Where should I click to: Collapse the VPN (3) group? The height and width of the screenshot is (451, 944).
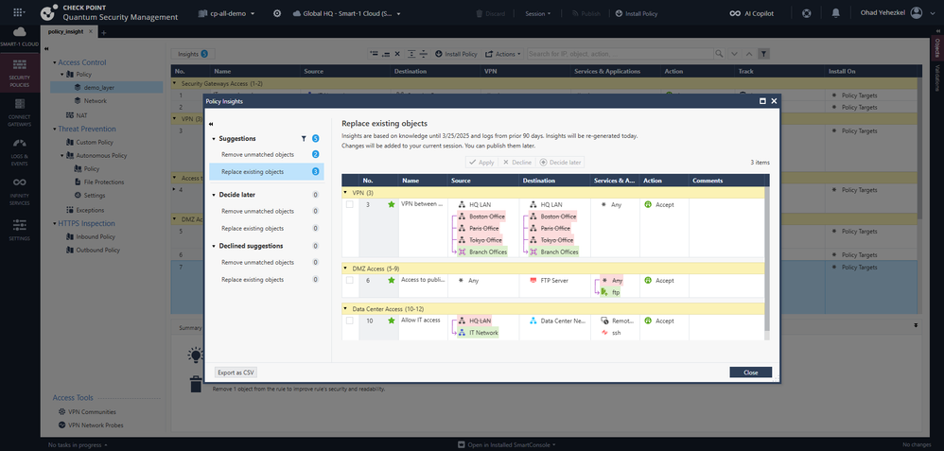click(x=345, y=193)
